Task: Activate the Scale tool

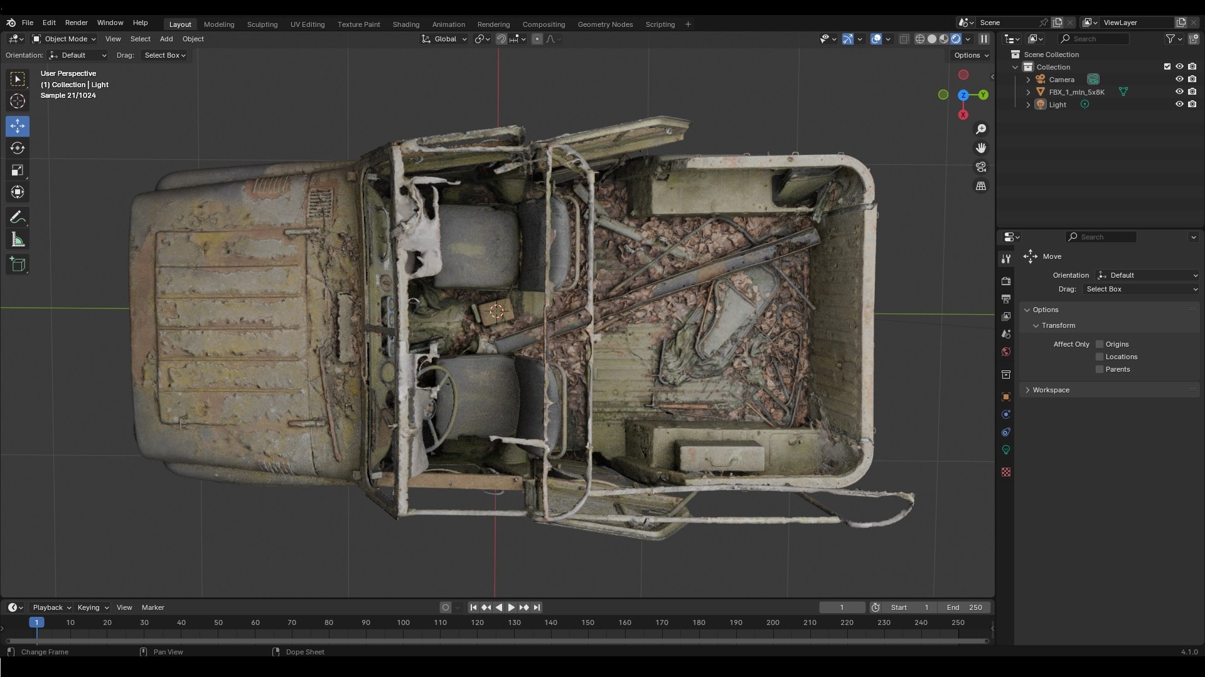Action: pos(18,170)
